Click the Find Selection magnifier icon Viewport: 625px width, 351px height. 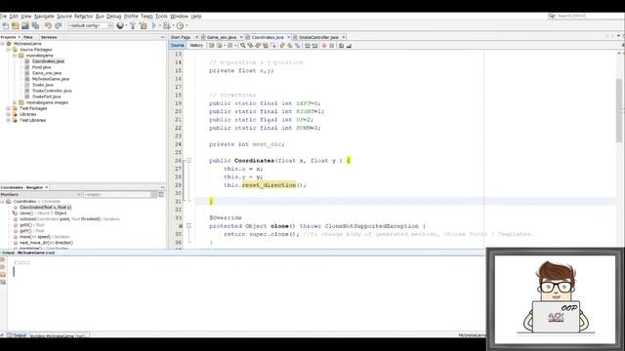[x=243, y=46]
